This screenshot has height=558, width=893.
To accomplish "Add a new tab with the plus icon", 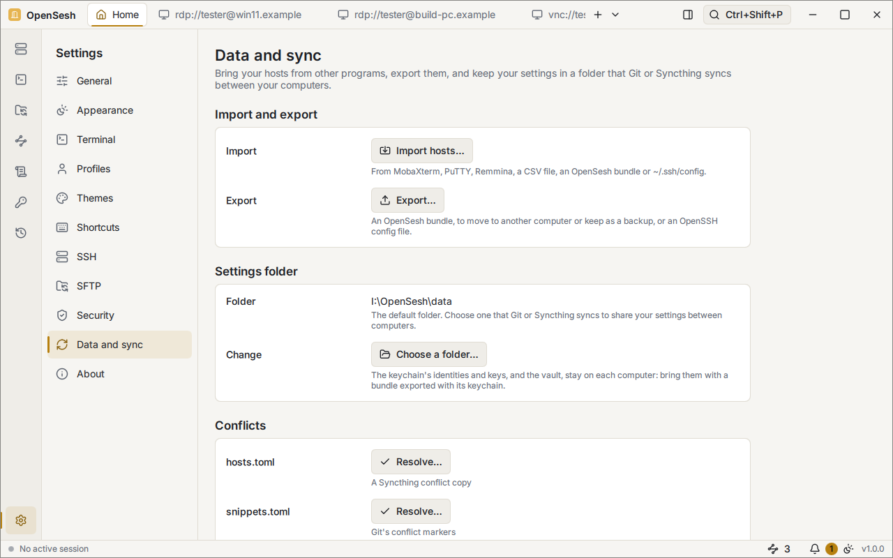I will tap(598, 15).
